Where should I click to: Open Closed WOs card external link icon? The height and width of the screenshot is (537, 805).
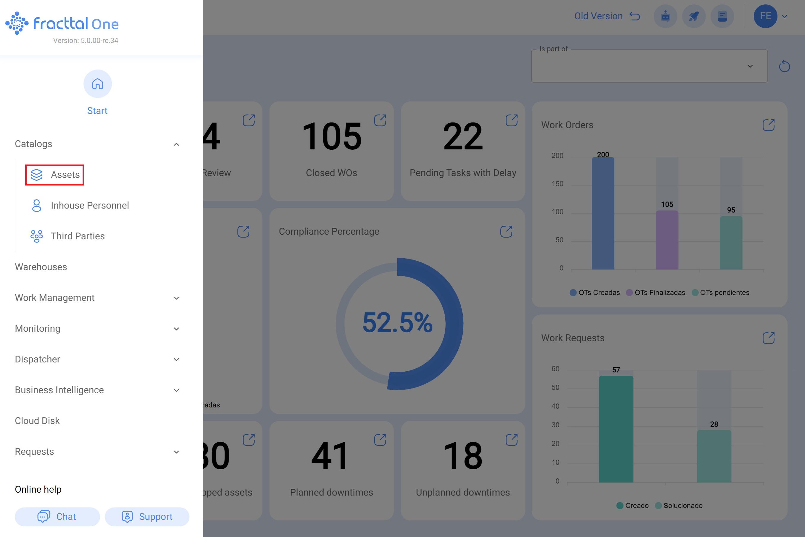pyautogui.click(x=380, y=120)
